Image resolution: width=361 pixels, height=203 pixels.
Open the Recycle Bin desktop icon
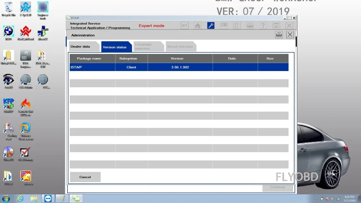tap(9, 9)
